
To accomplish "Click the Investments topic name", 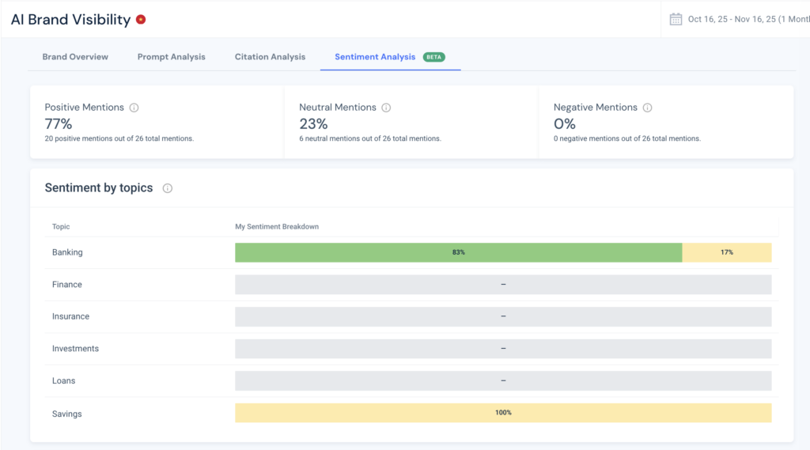I will point(75,349).
